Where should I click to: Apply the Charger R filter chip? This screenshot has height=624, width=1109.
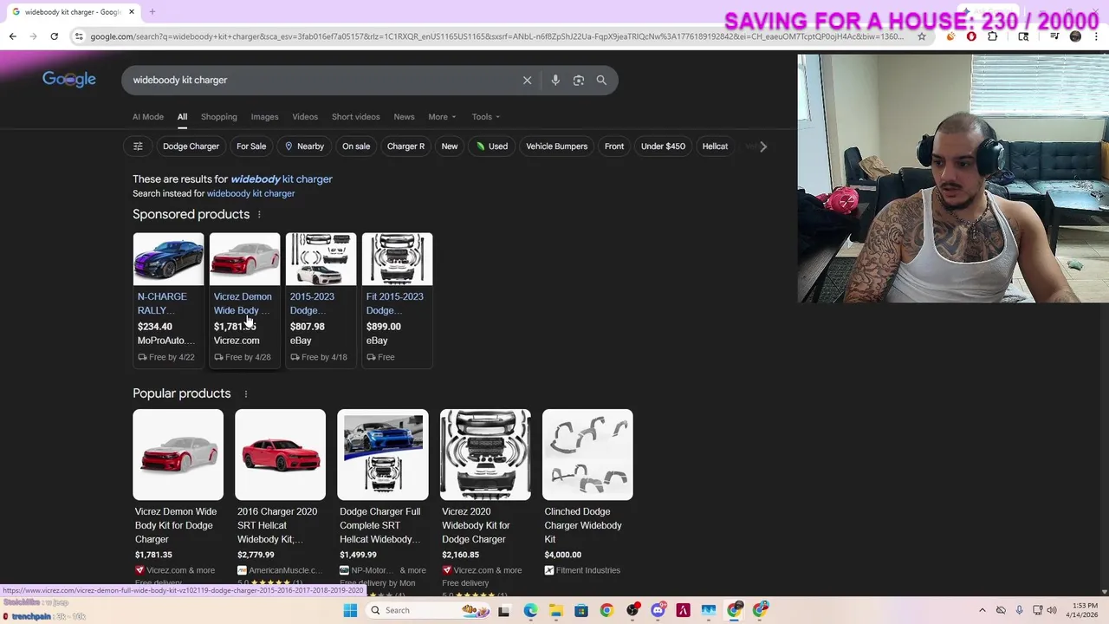(x=405, y=146)
